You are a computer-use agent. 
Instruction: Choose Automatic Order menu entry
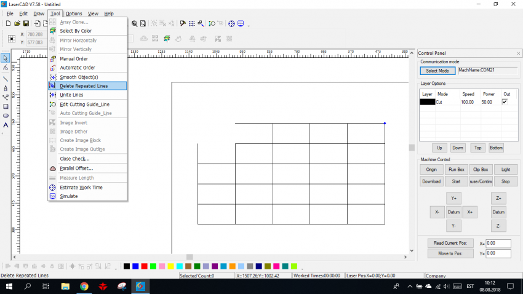point(87,67)
